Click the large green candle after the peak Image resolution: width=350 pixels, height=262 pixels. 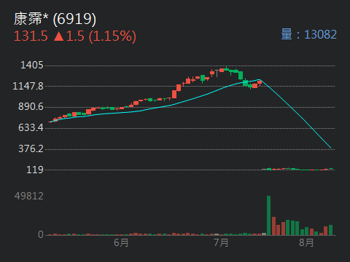click(x=241, y=75)
